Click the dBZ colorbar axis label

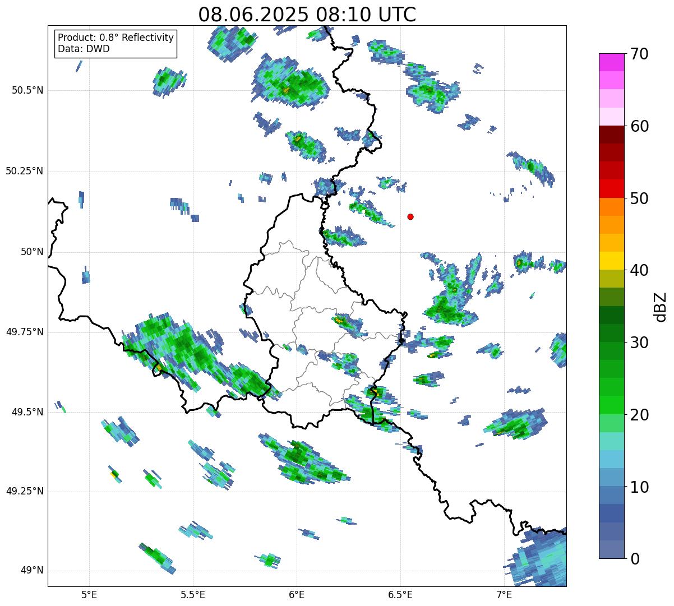coord(661,306)
